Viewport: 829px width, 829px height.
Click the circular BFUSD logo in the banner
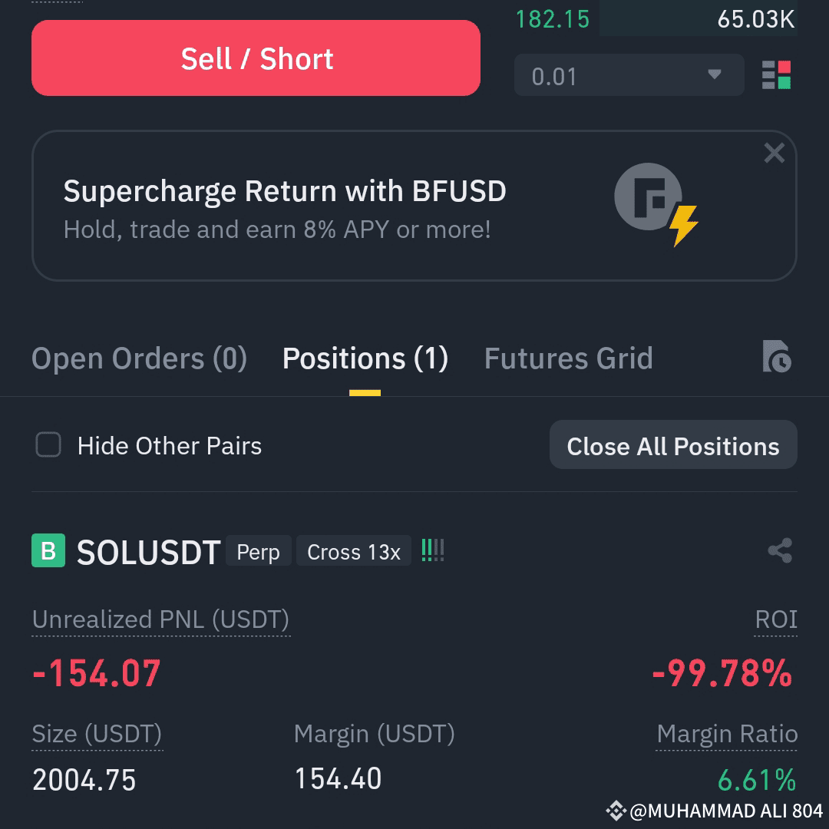pos(649,197)
